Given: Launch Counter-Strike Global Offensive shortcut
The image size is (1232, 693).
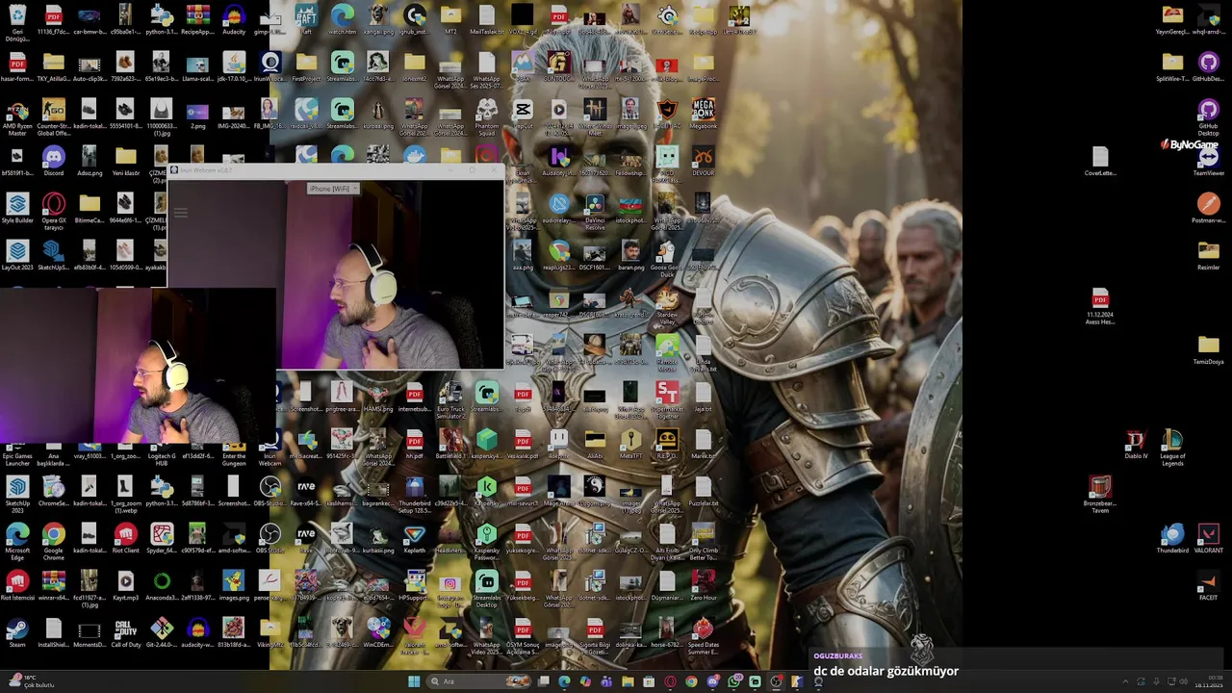Looking at the screenshot, I should 54,115.
